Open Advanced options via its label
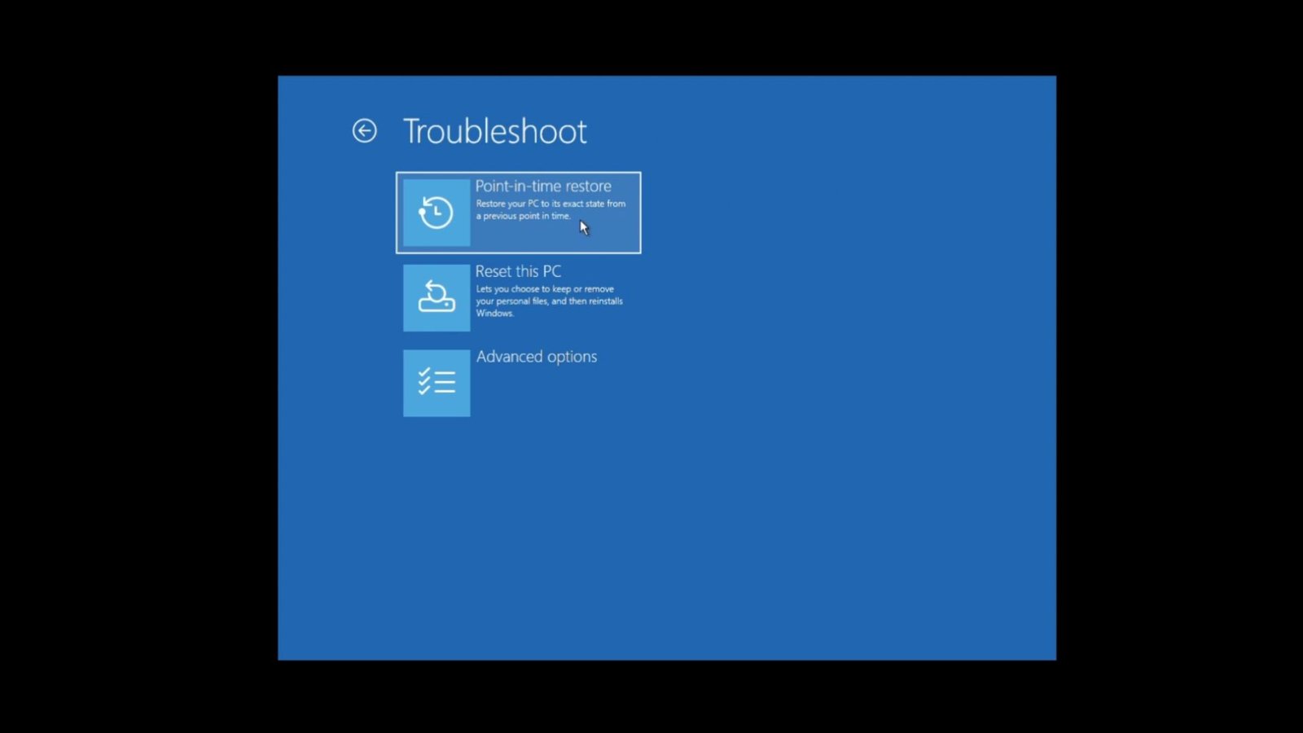 536,357
